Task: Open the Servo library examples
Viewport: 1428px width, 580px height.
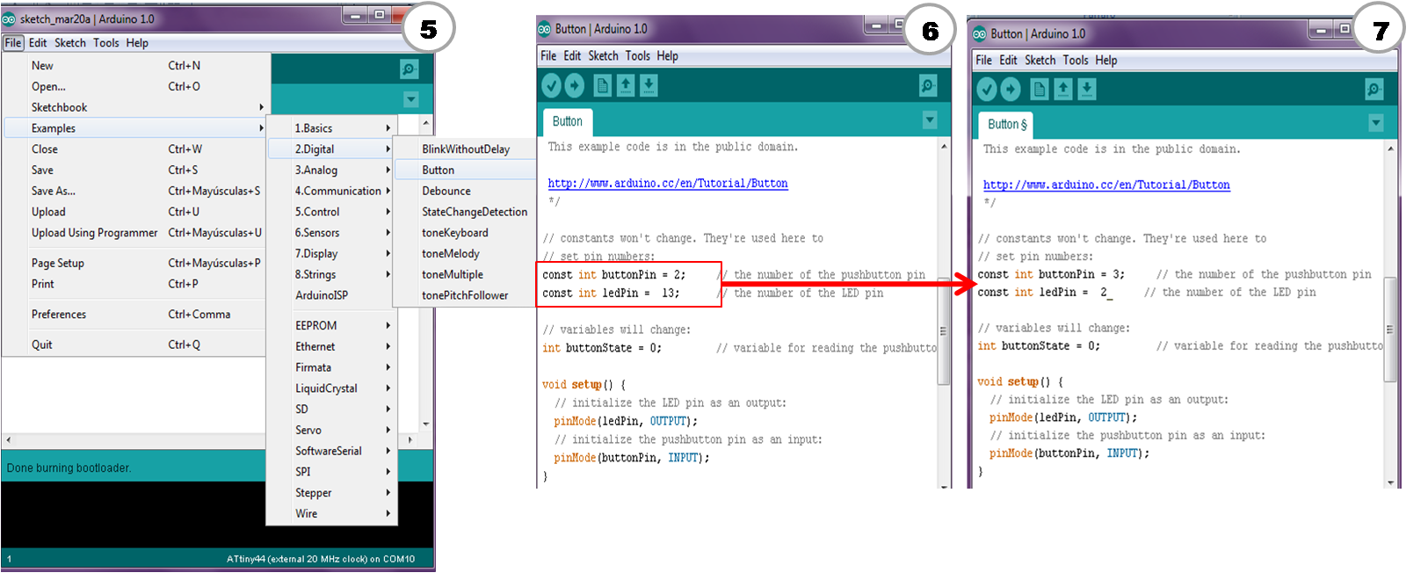Action: [333, 430]
